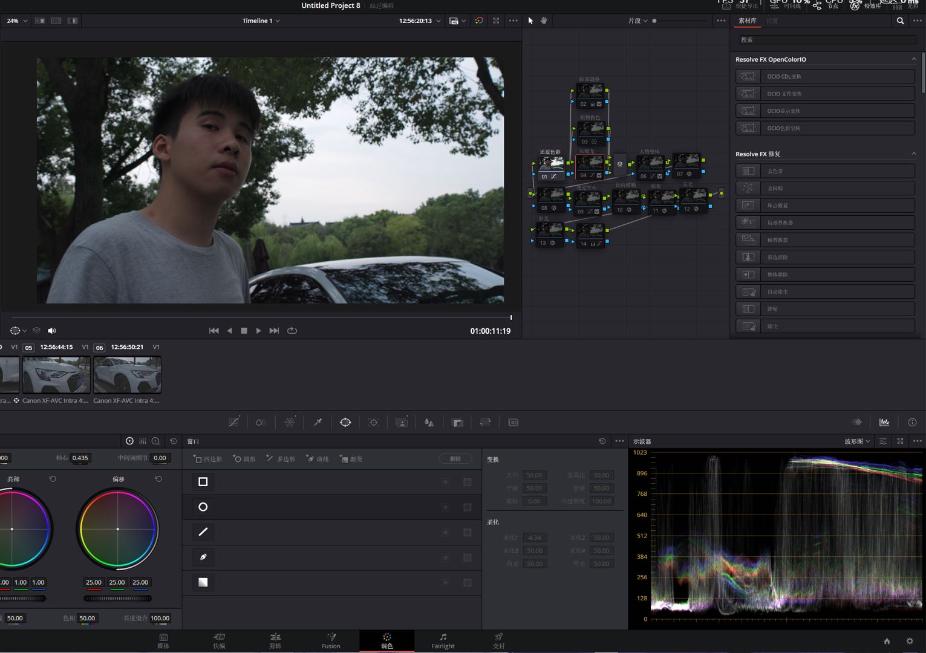Open scopes settings
Image resolution: width=926 pixels, height=653 pixels.
click(883, 441)
